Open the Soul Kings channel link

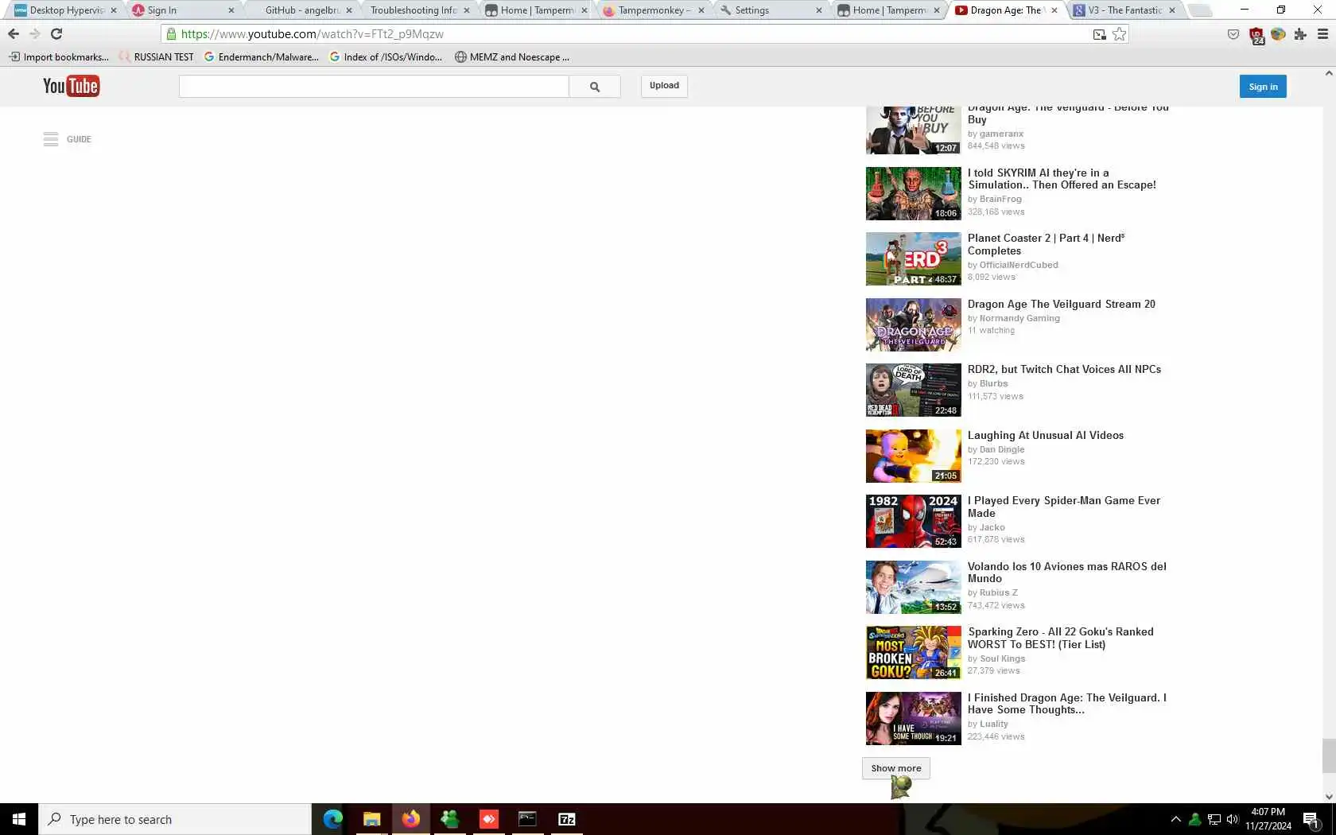1002,658
